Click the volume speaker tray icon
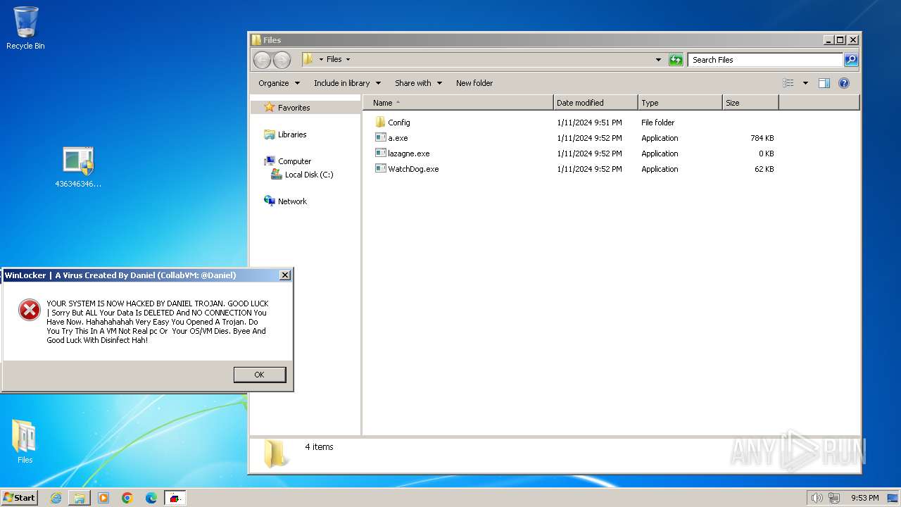Viewport: 901px width, 507px height. pos(817,498)
